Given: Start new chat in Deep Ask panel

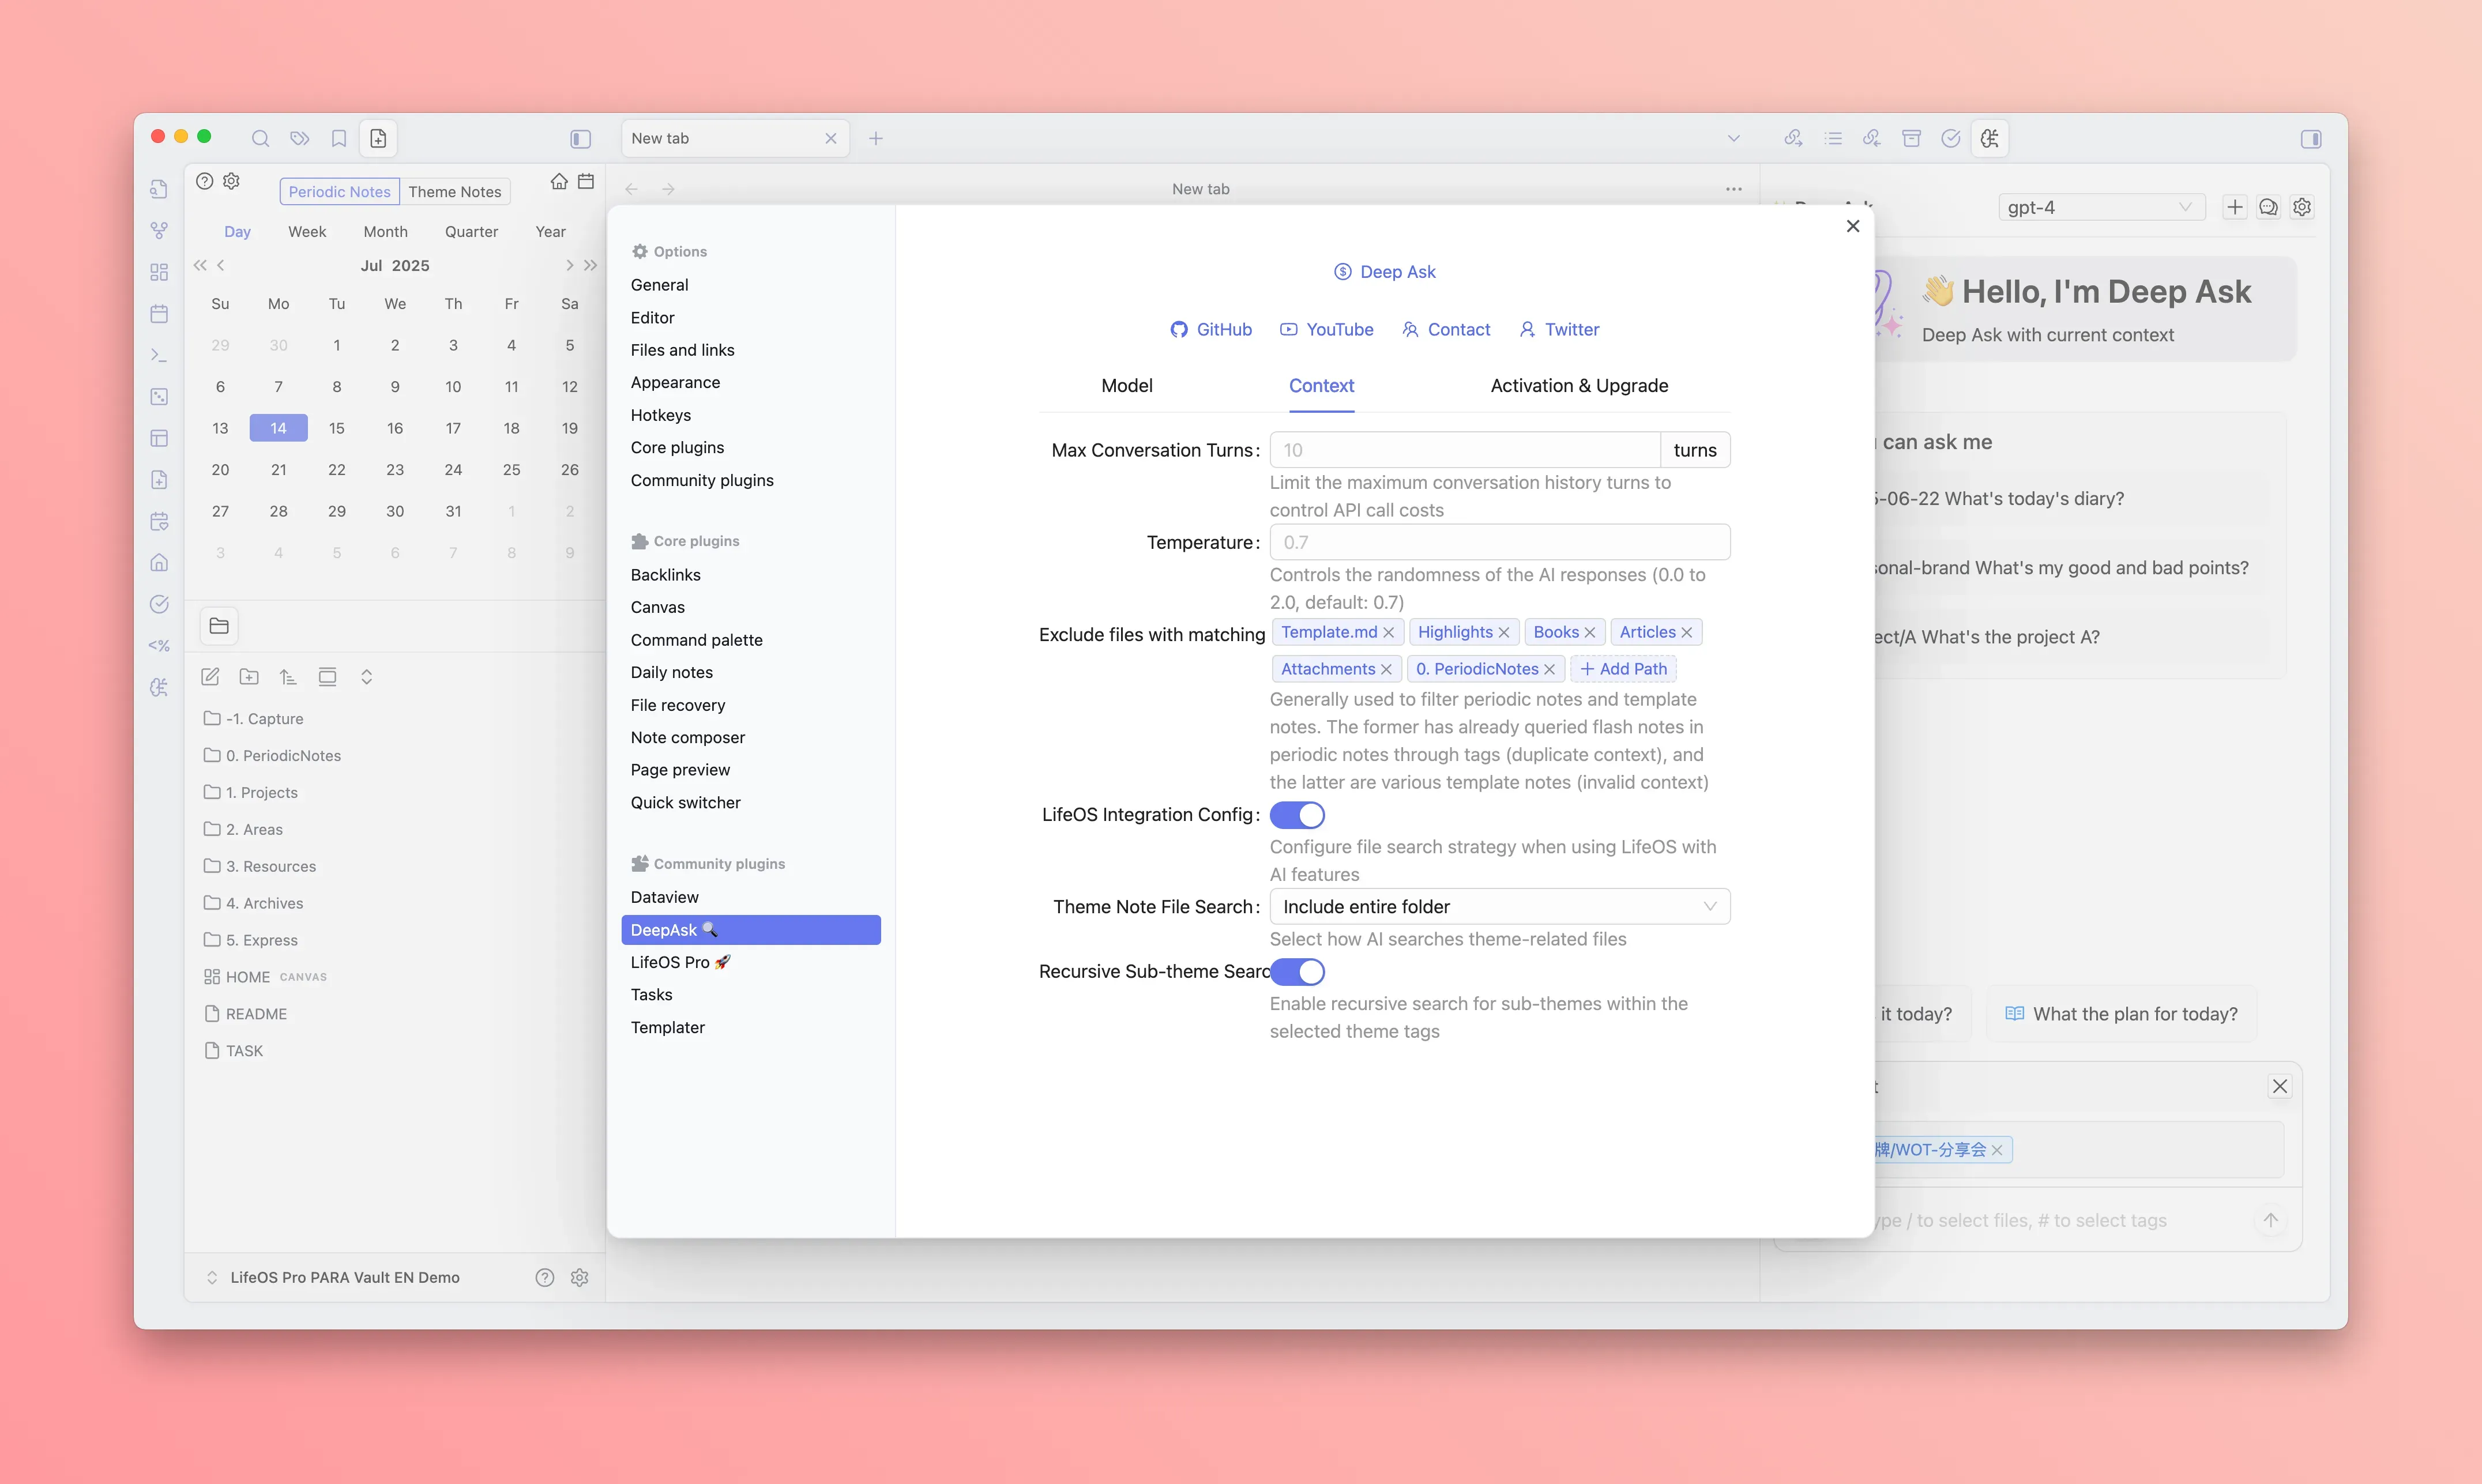Looking at the screenshot, I should [2235, 207].
